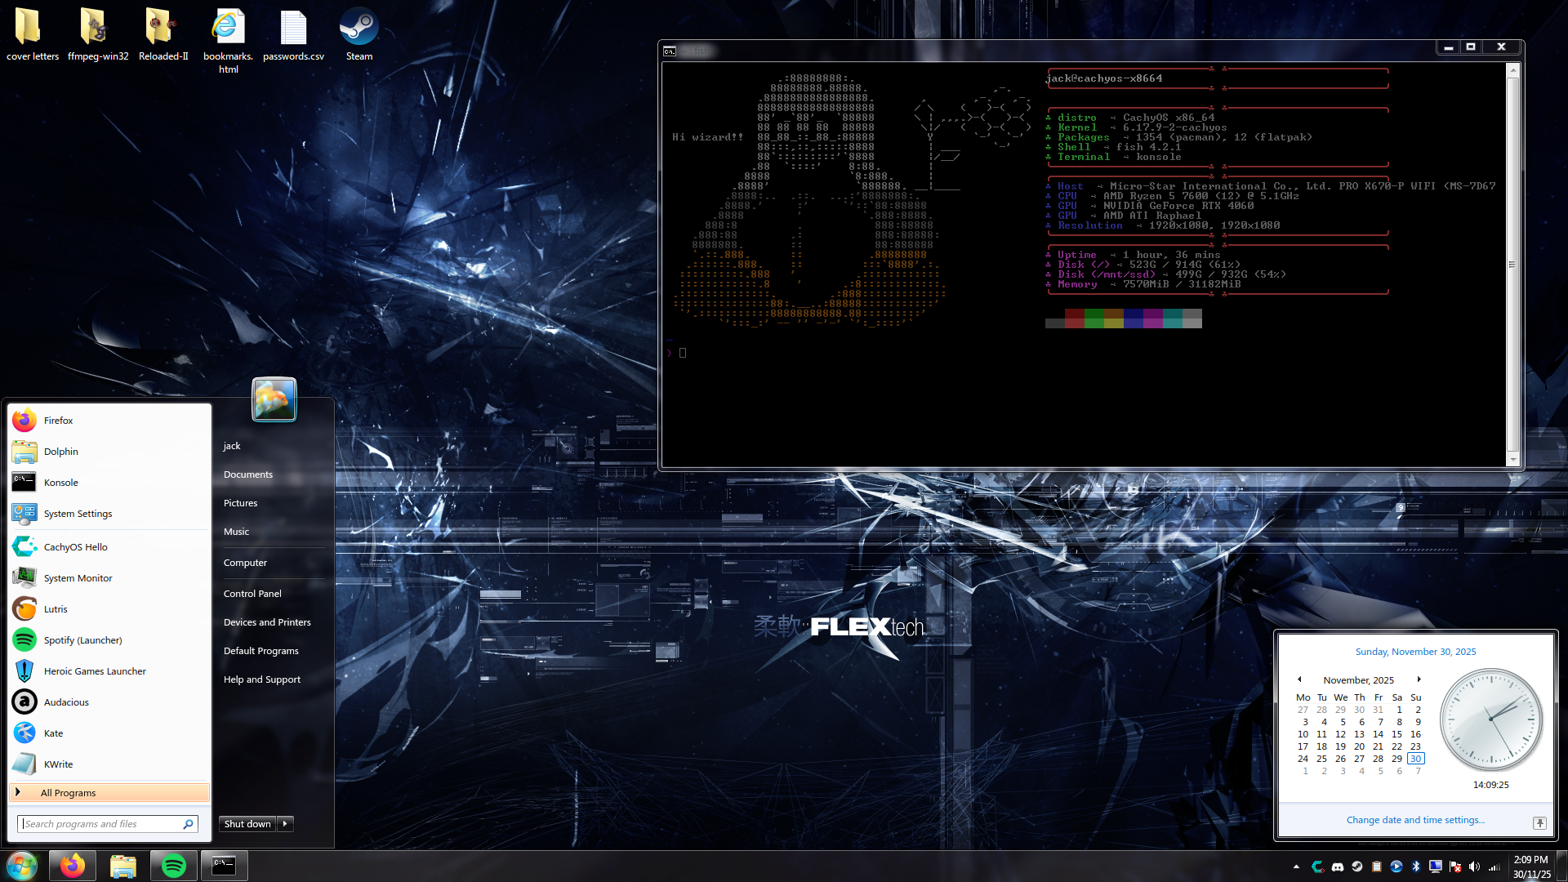The width and height of the screenshot is (1568, 882).
Task: Open the Bluetooth tray icon
Action: [x=1415, y=866]
